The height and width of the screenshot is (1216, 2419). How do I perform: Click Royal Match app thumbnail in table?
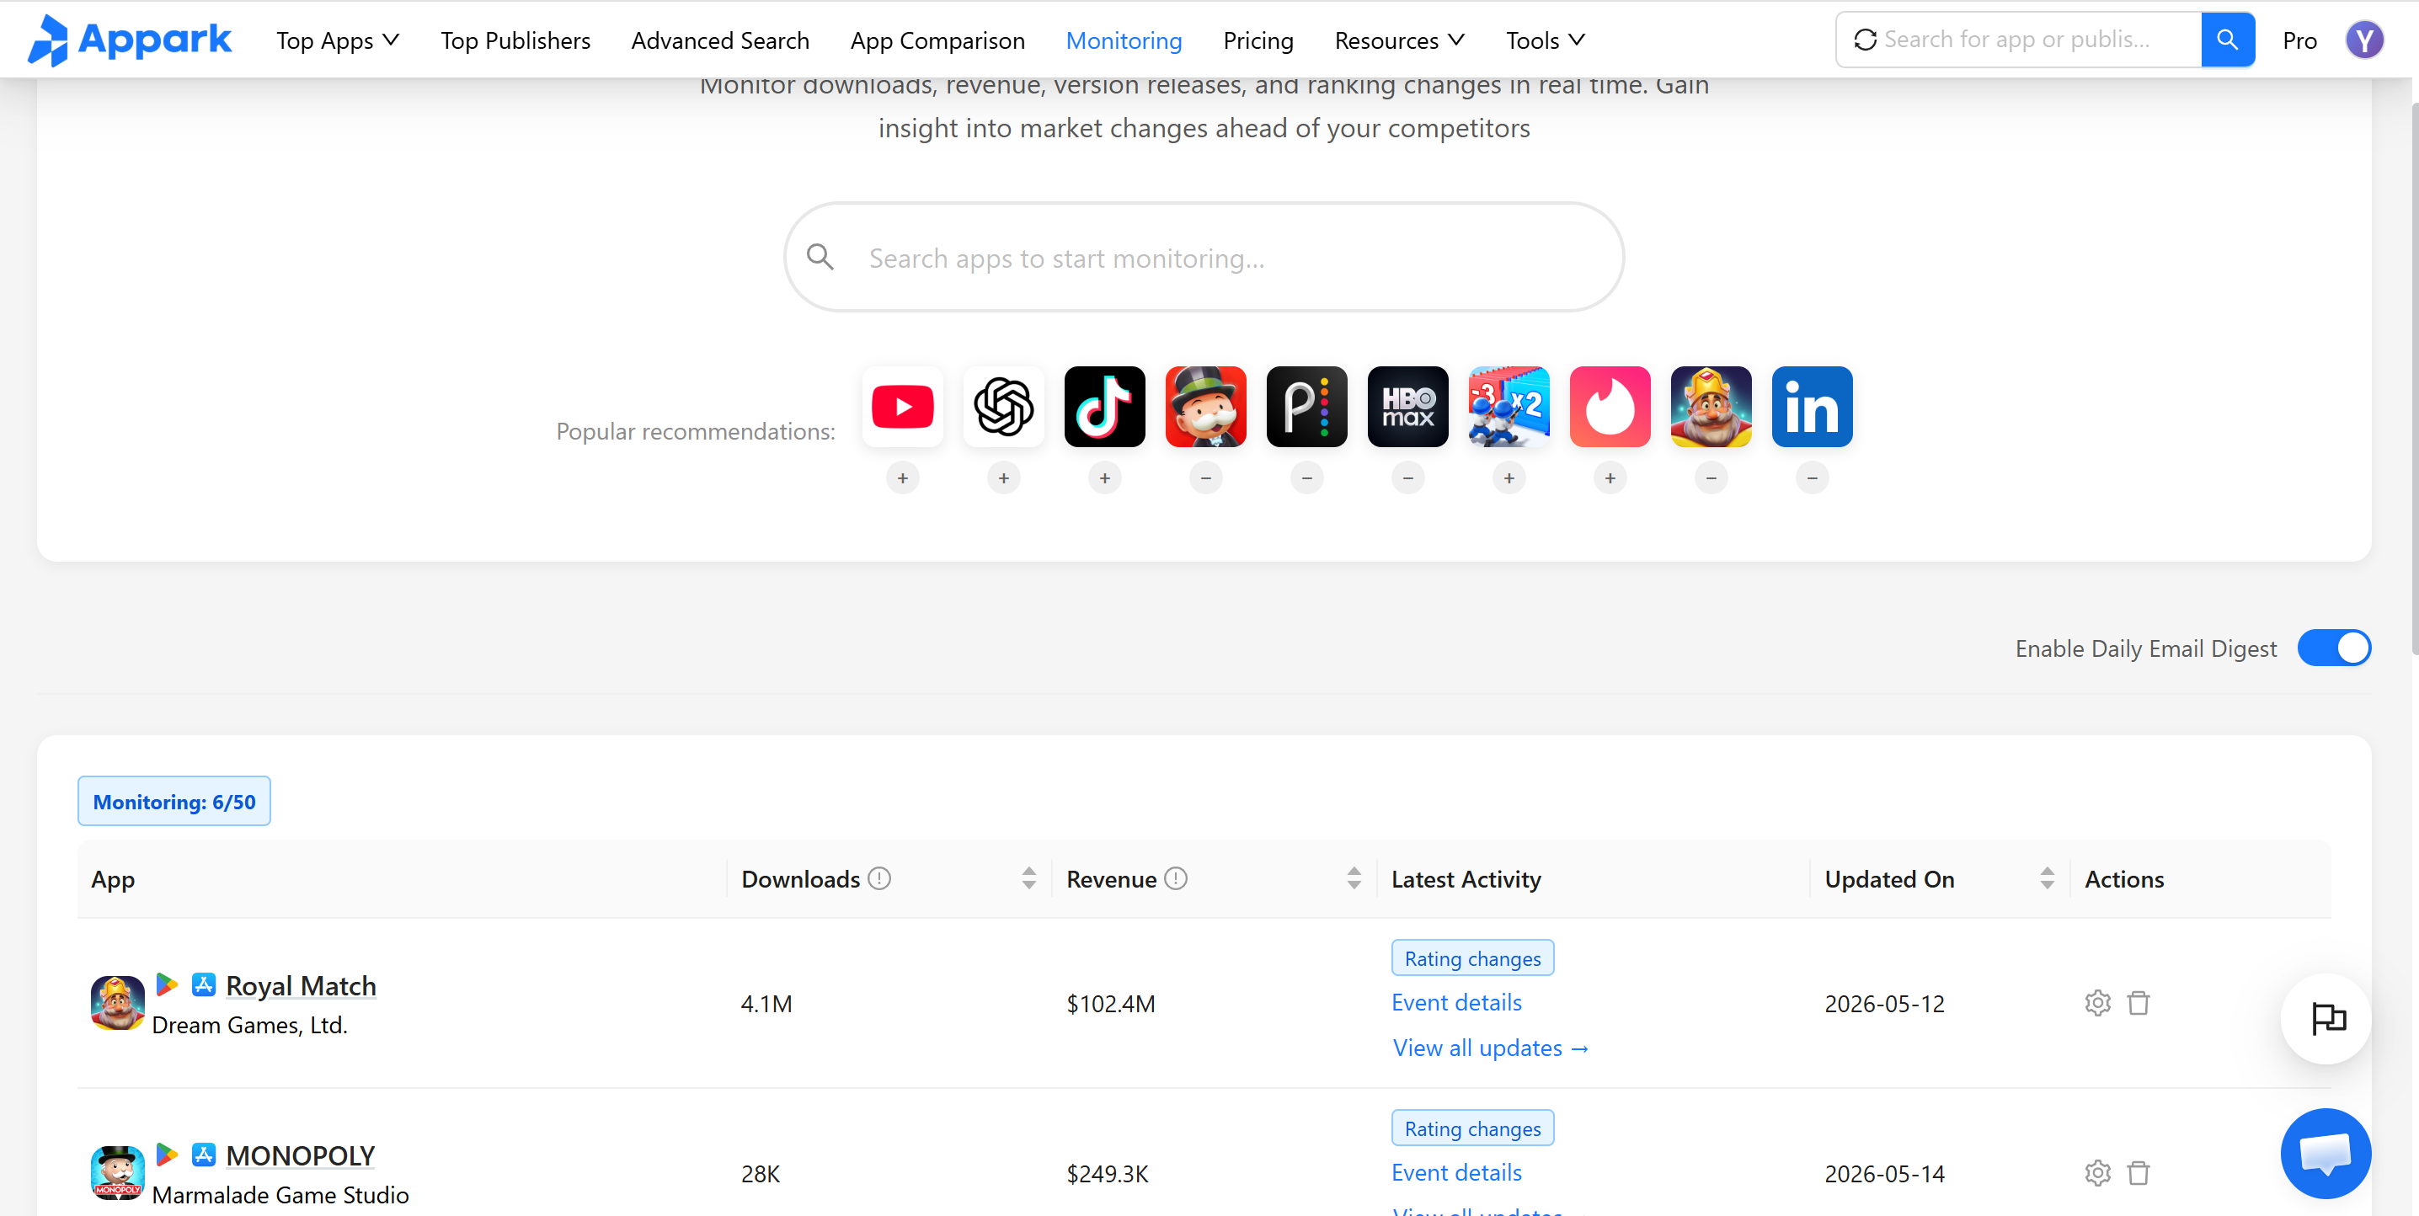pyautogui.click(x=117, y=1003)
